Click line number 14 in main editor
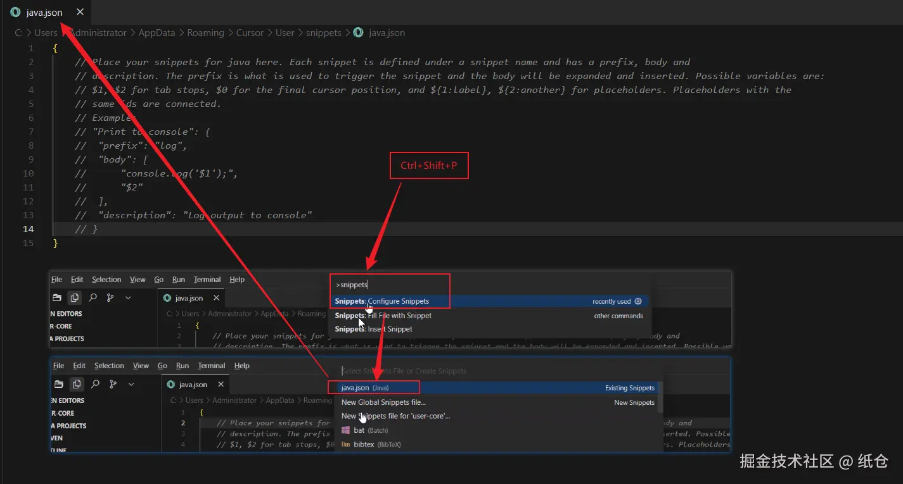The image size is (903, 484). pos(28,229)
